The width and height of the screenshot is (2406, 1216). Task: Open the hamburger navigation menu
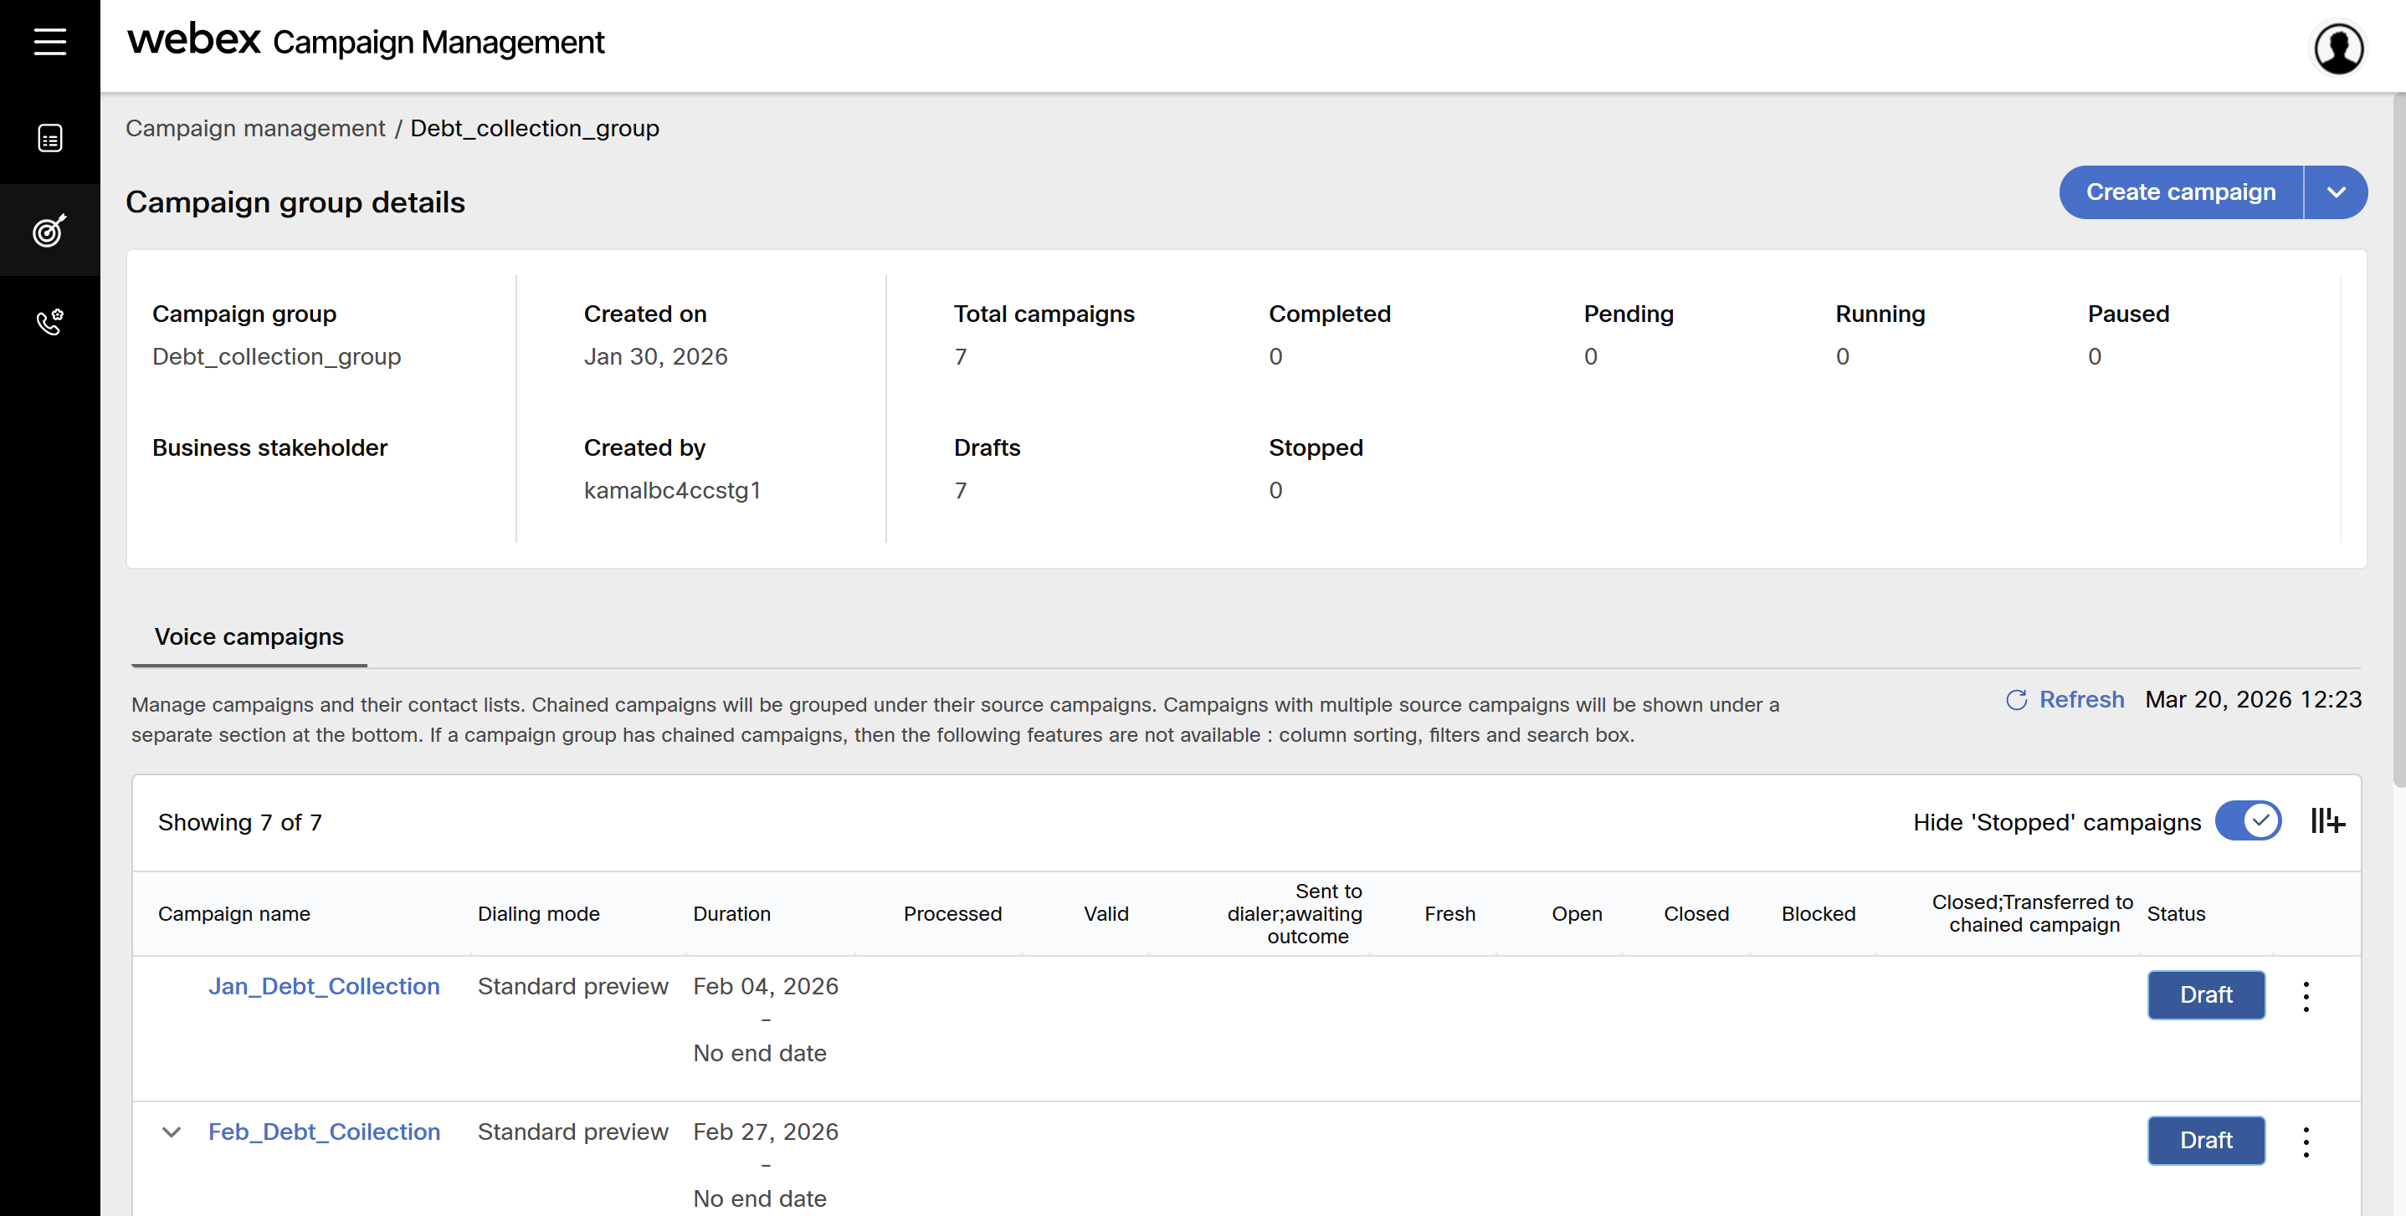coord(49,42)
